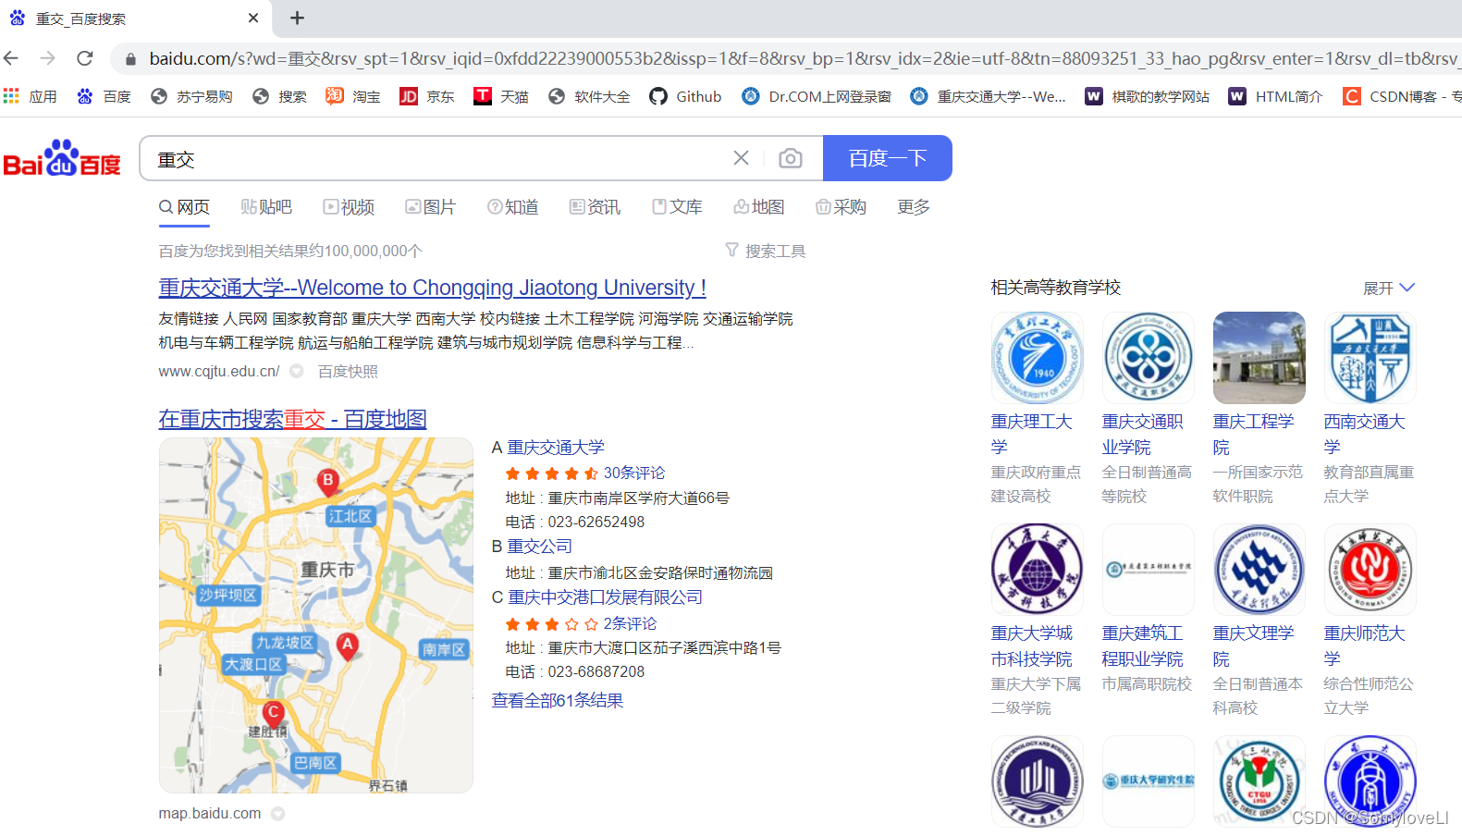The height and width of the screenshot is (836, 1462).
Task: Open the 在重庆市搜索重交 - 百度地图 link
Action: coord(292,419)
